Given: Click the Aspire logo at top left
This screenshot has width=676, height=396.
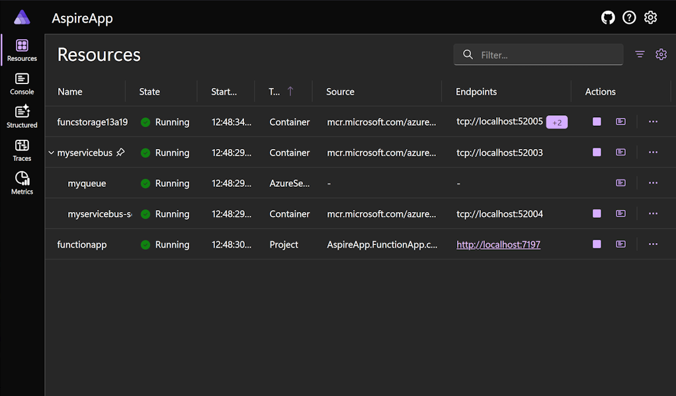Looking at the screenshot, I should click(x=22, y=17).
